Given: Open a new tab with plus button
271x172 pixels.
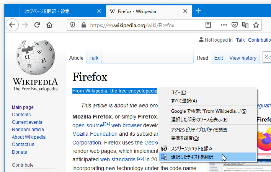Looking at the screenshot, I should (198, 11).
